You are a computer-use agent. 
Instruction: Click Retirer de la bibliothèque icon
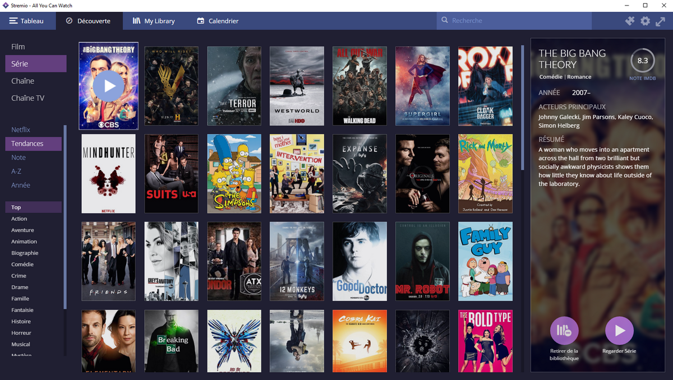point(564,331)
